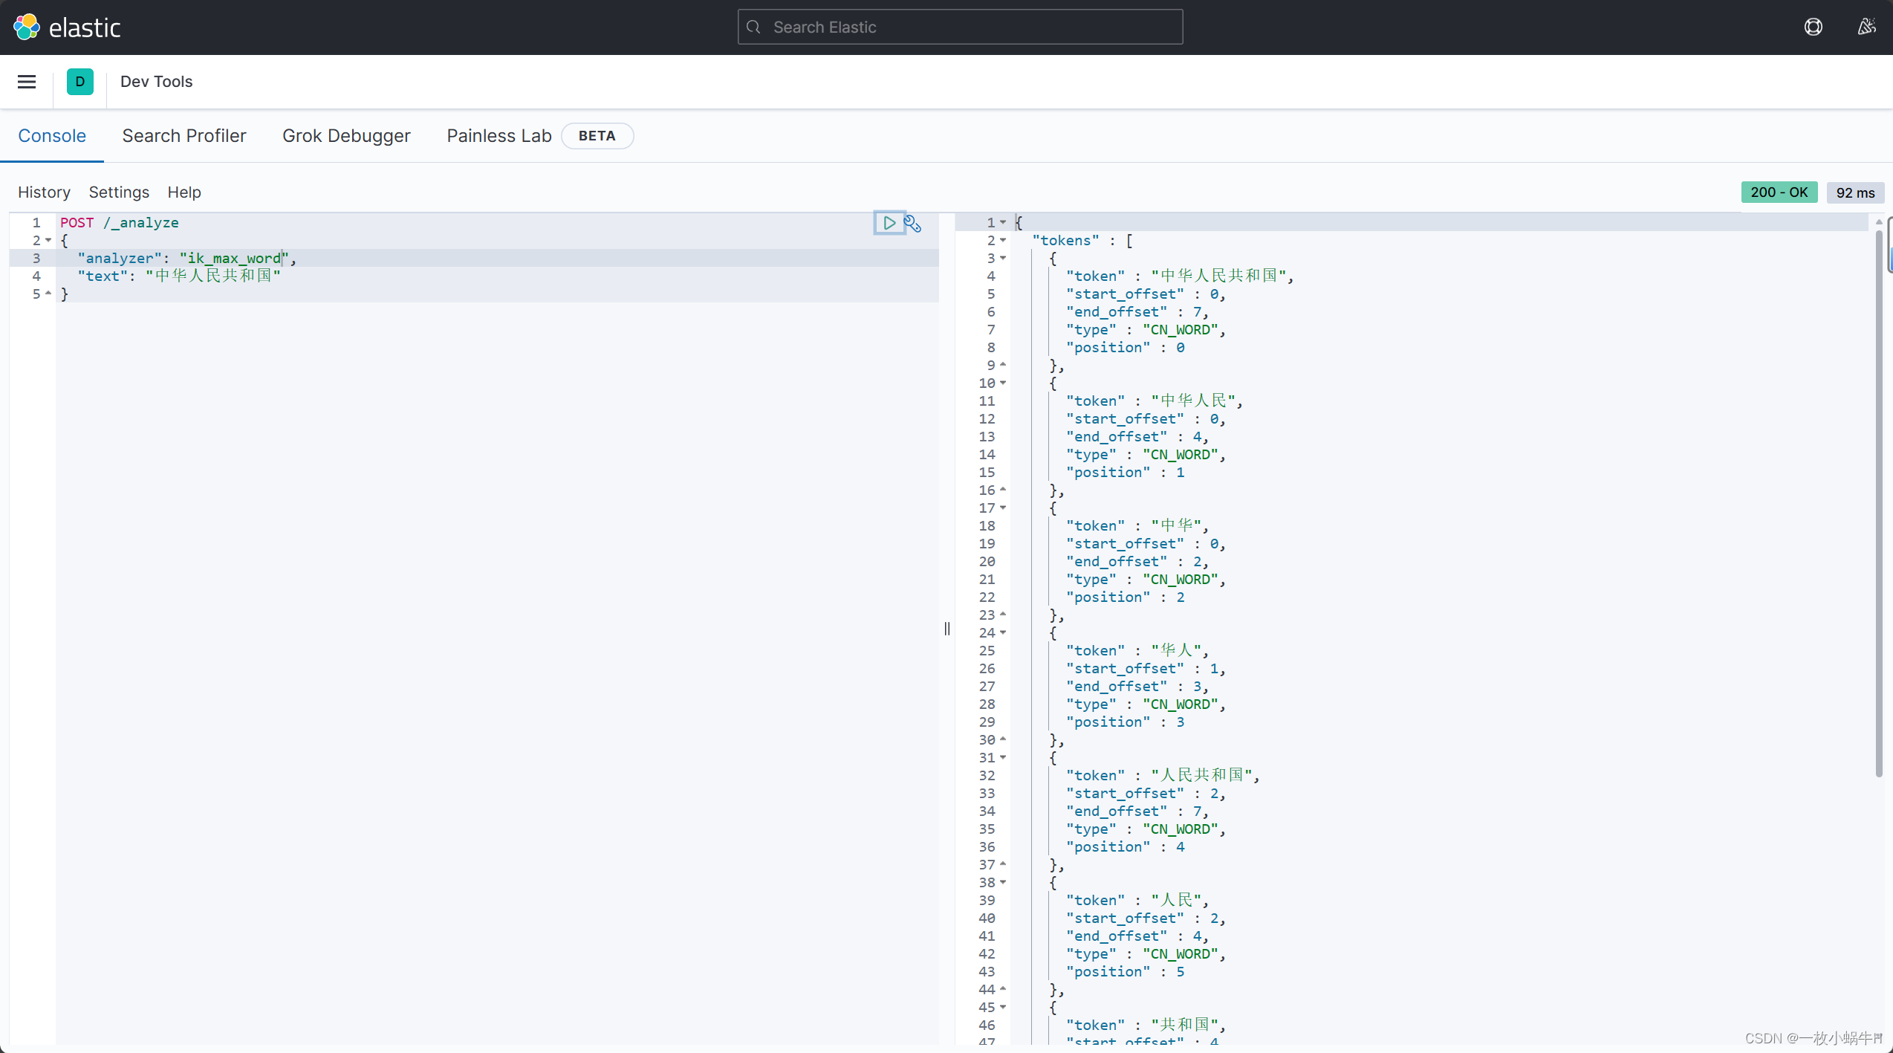
Task: Select the Console tab
Action: [52, 135]
